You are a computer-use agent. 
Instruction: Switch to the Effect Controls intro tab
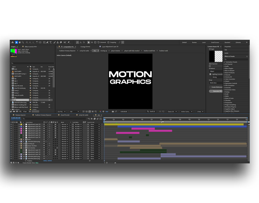(x=31, y=47)
